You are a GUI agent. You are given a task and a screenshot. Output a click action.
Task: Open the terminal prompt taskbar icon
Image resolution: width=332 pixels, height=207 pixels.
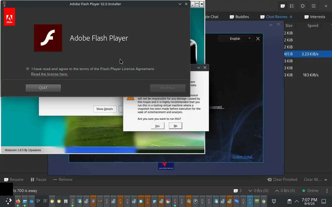click(45, 201)
